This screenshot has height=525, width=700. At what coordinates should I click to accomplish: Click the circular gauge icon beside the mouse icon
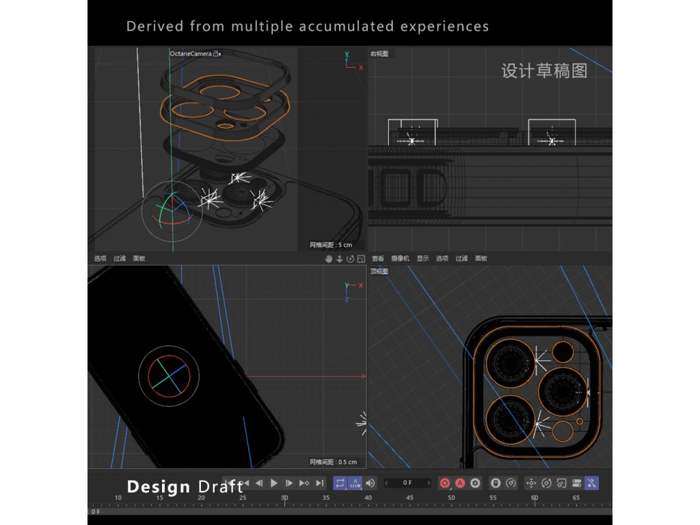pos(511,483)
